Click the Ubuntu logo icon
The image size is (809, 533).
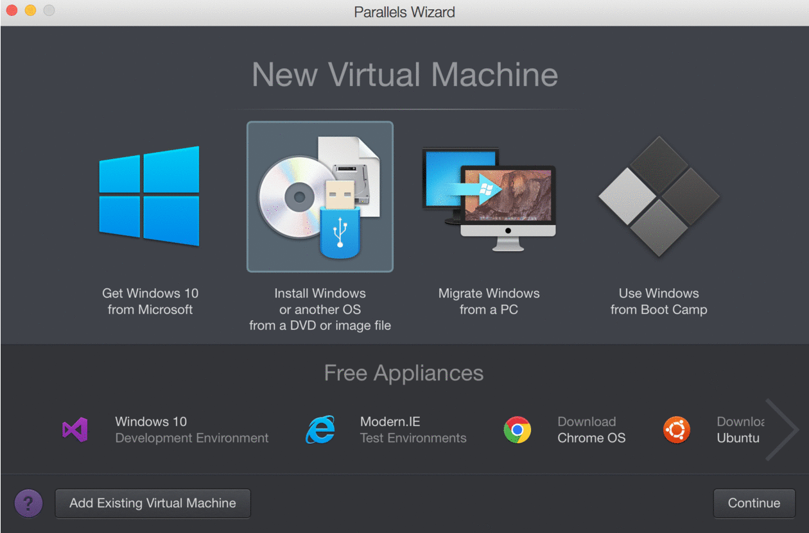tap(677, 430)
